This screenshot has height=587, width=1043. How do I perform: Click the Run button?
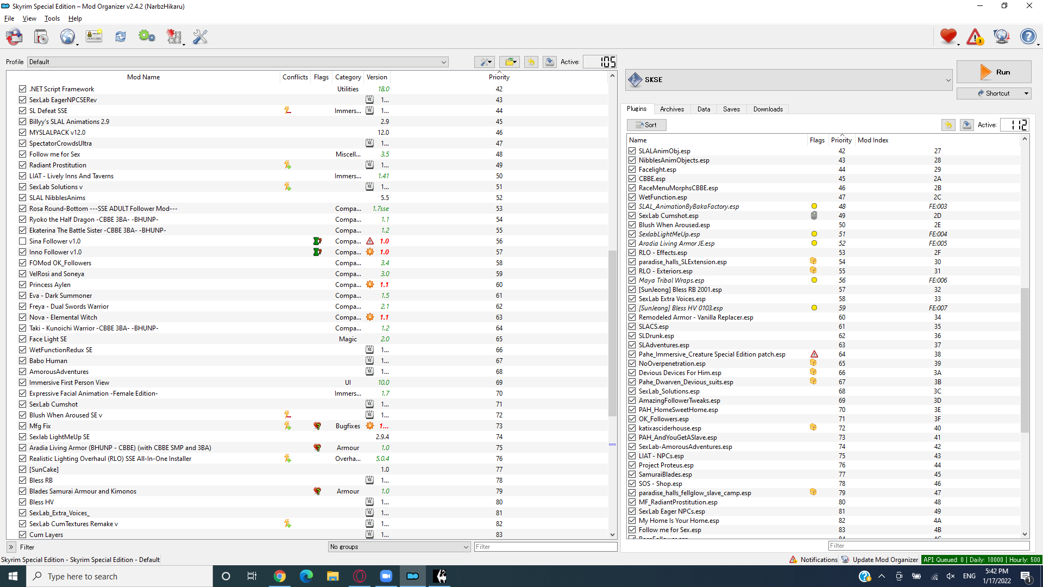pyautogui.click(x=994, y=72)
